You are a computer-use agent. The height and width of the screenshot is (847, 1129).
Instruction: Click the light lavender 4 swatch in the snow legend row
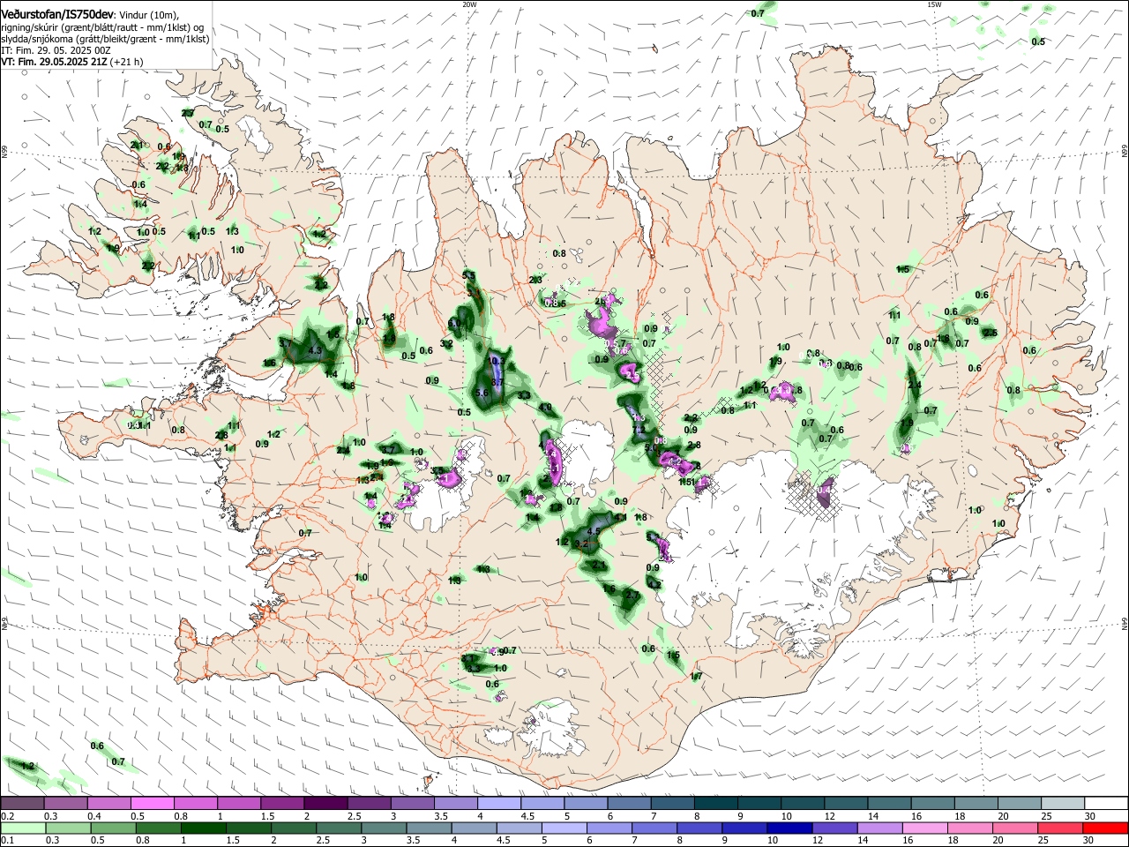(x=499, y=804)
